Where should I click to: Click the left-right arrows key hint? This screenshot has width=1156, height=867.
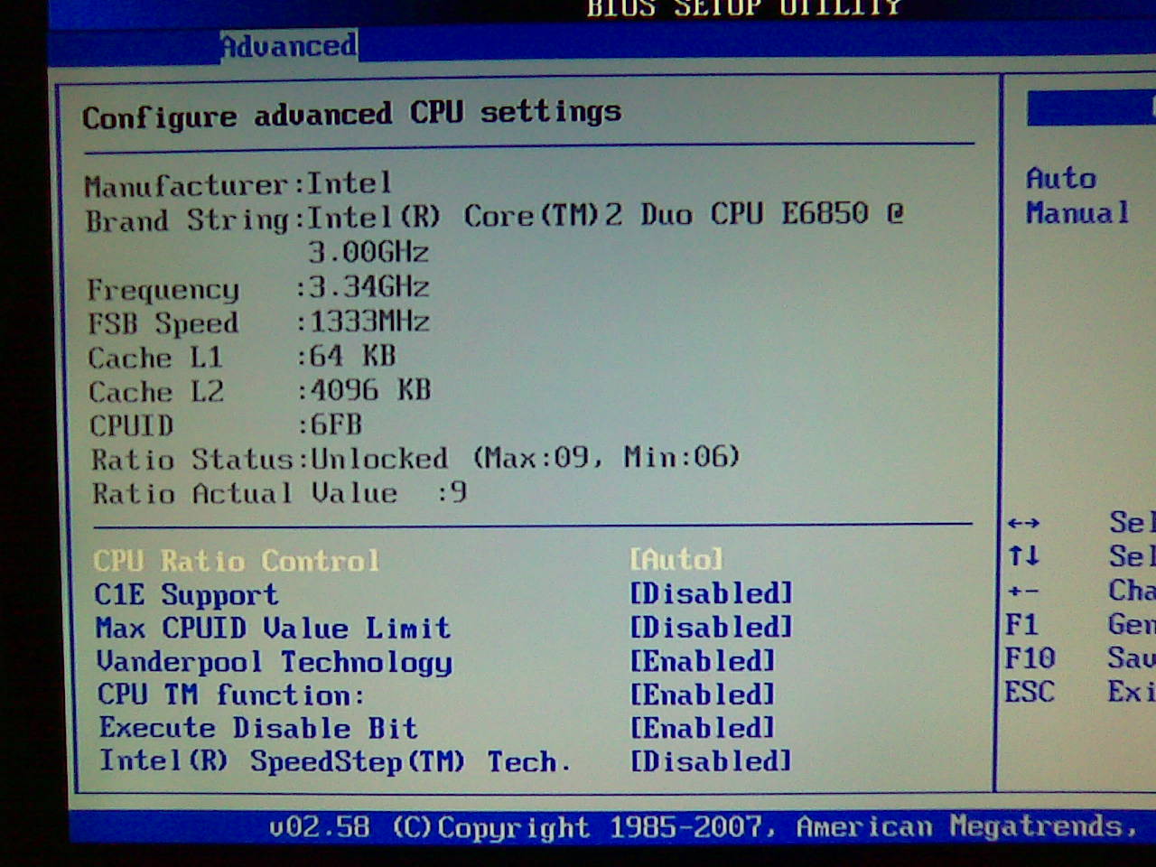point(1023,523)
